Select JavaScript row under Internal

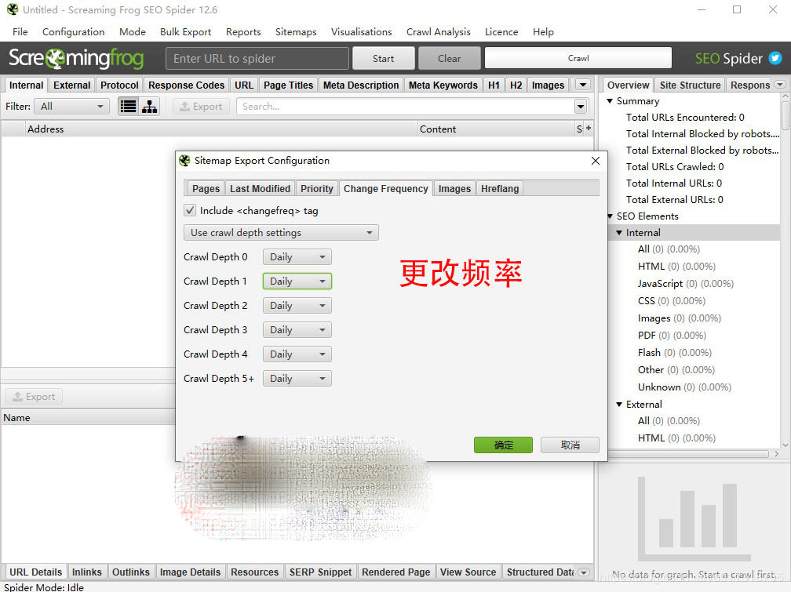685,283
